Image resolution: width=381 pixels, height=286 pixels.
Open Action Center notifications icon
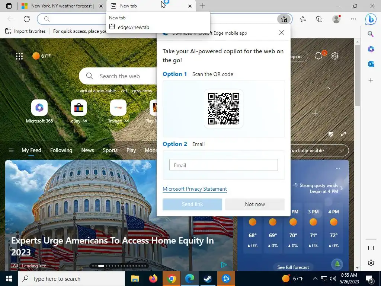(x=369, y=279)
